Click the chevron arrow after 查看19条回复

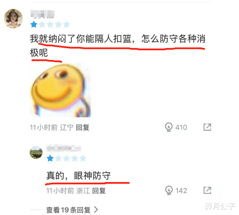(x=96, y=210)
